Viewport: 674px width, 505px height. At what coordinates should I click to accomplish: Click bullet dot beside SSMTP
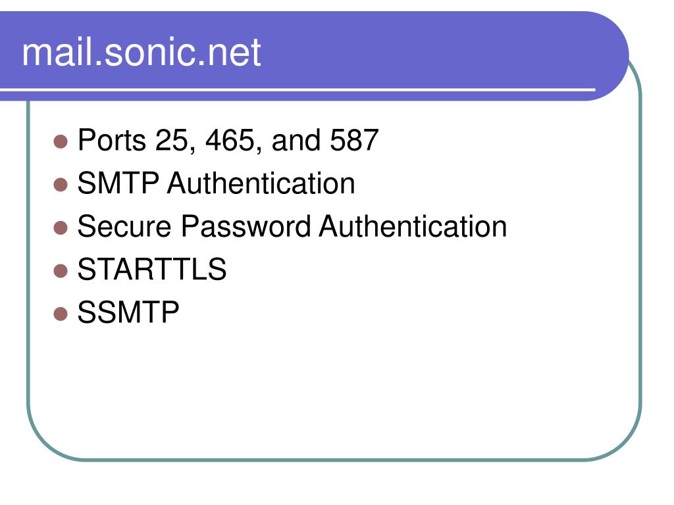tap(61, 314)
